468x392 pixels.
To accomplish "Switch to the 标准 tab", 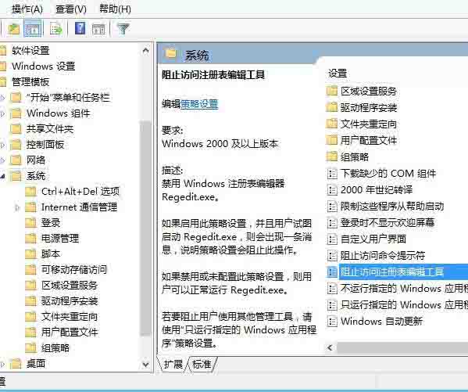I will click(x=202, y=364).
